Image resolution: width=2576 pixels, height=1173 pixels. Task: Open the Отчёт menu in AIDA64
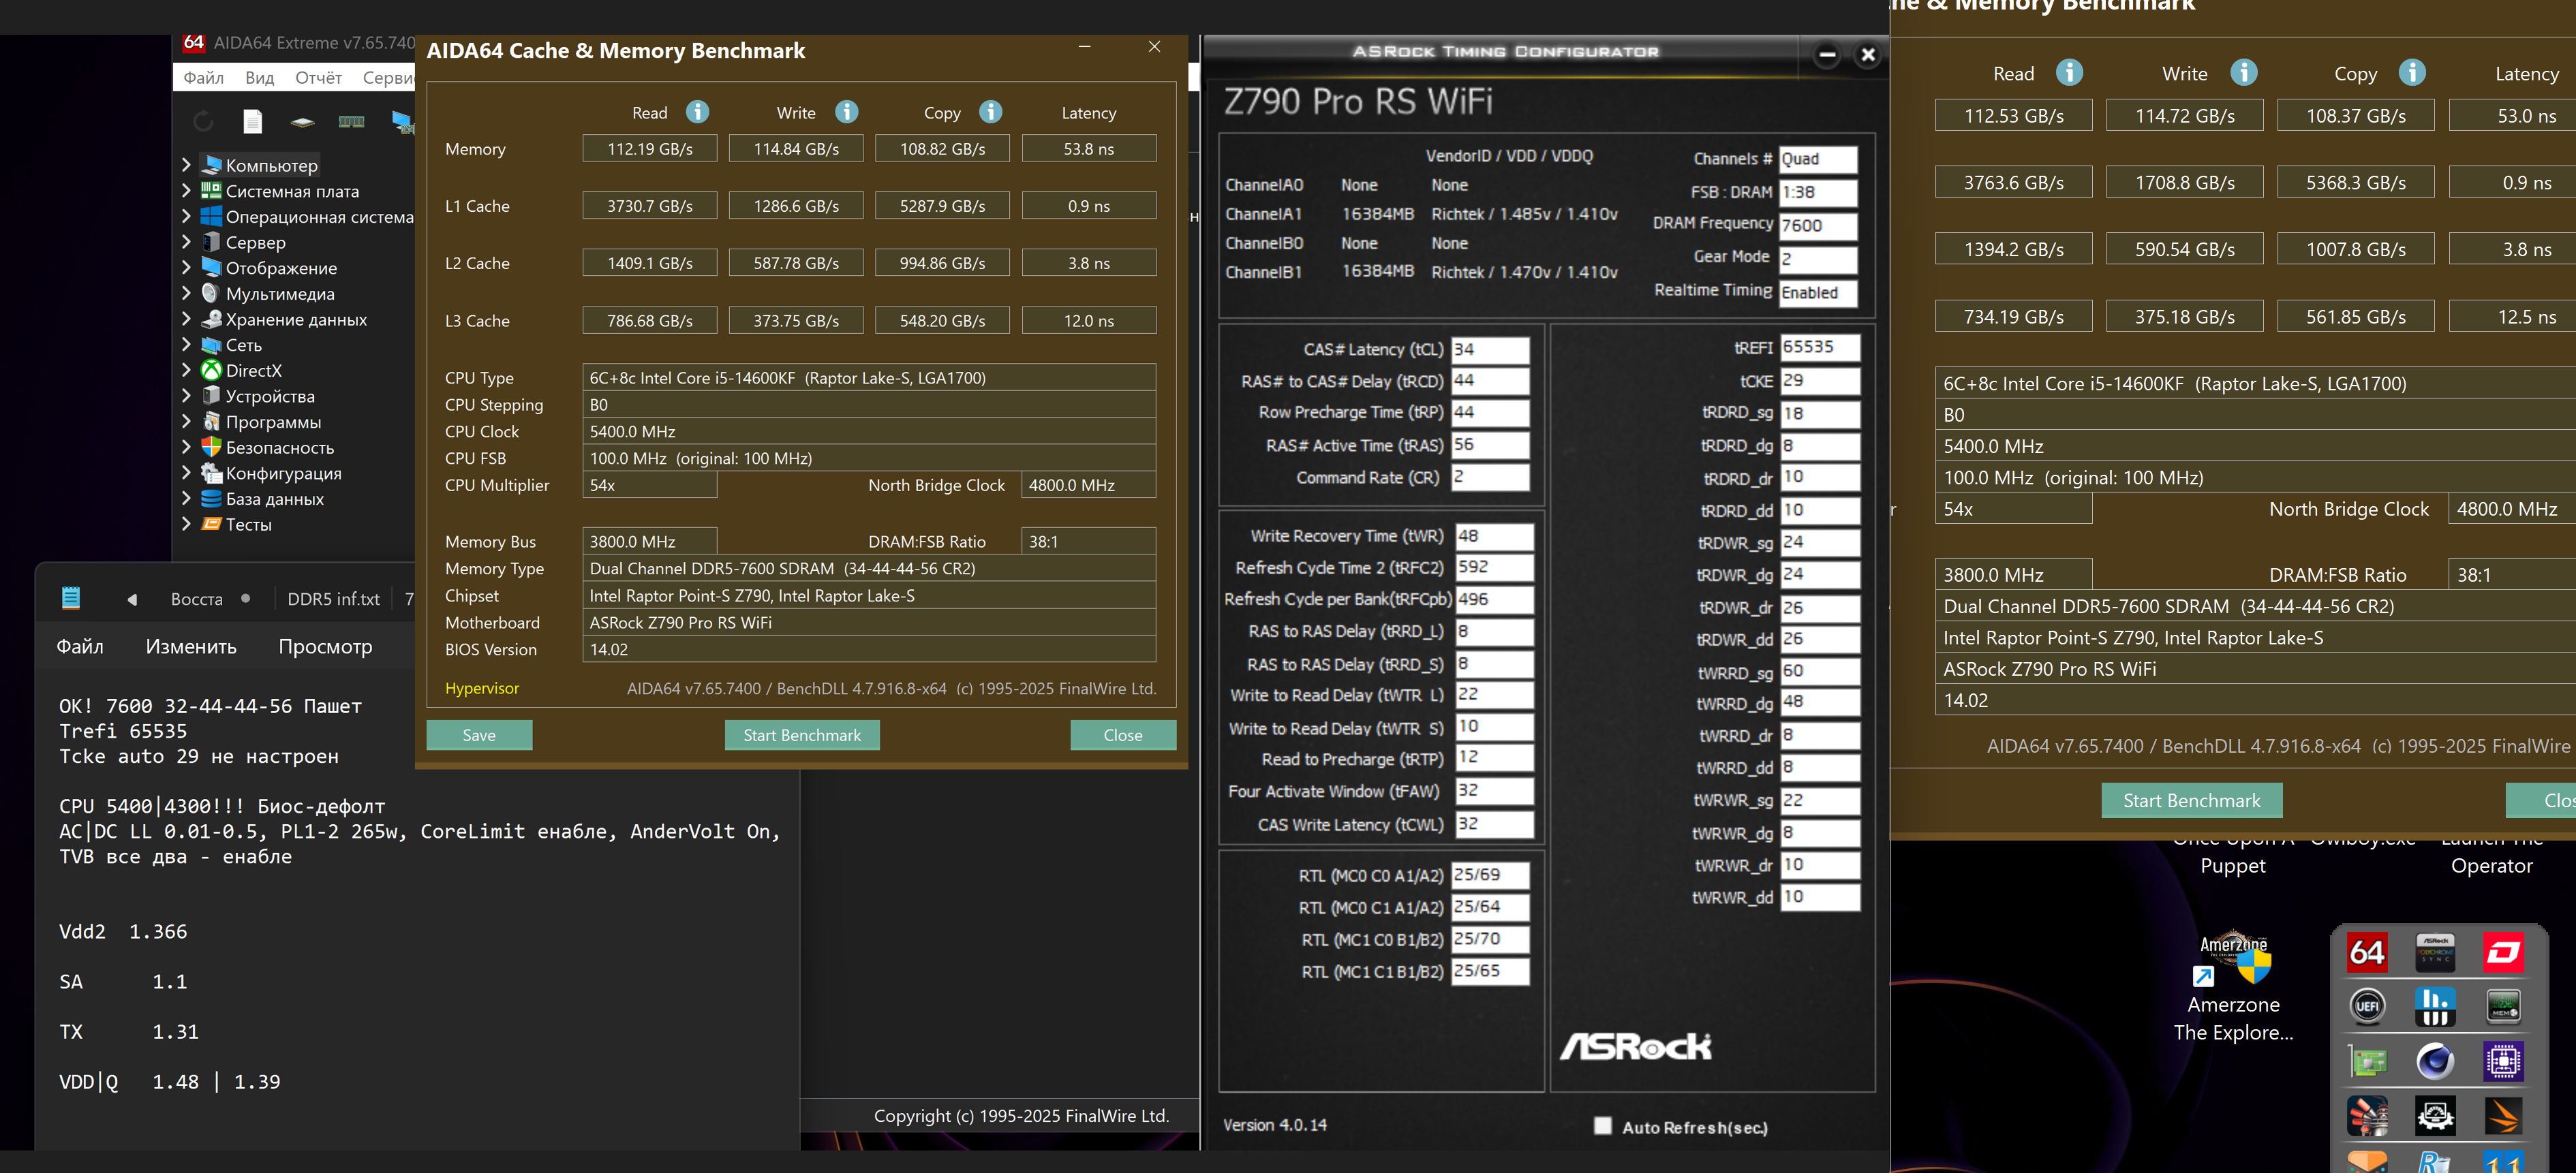(x=318, y=78)
